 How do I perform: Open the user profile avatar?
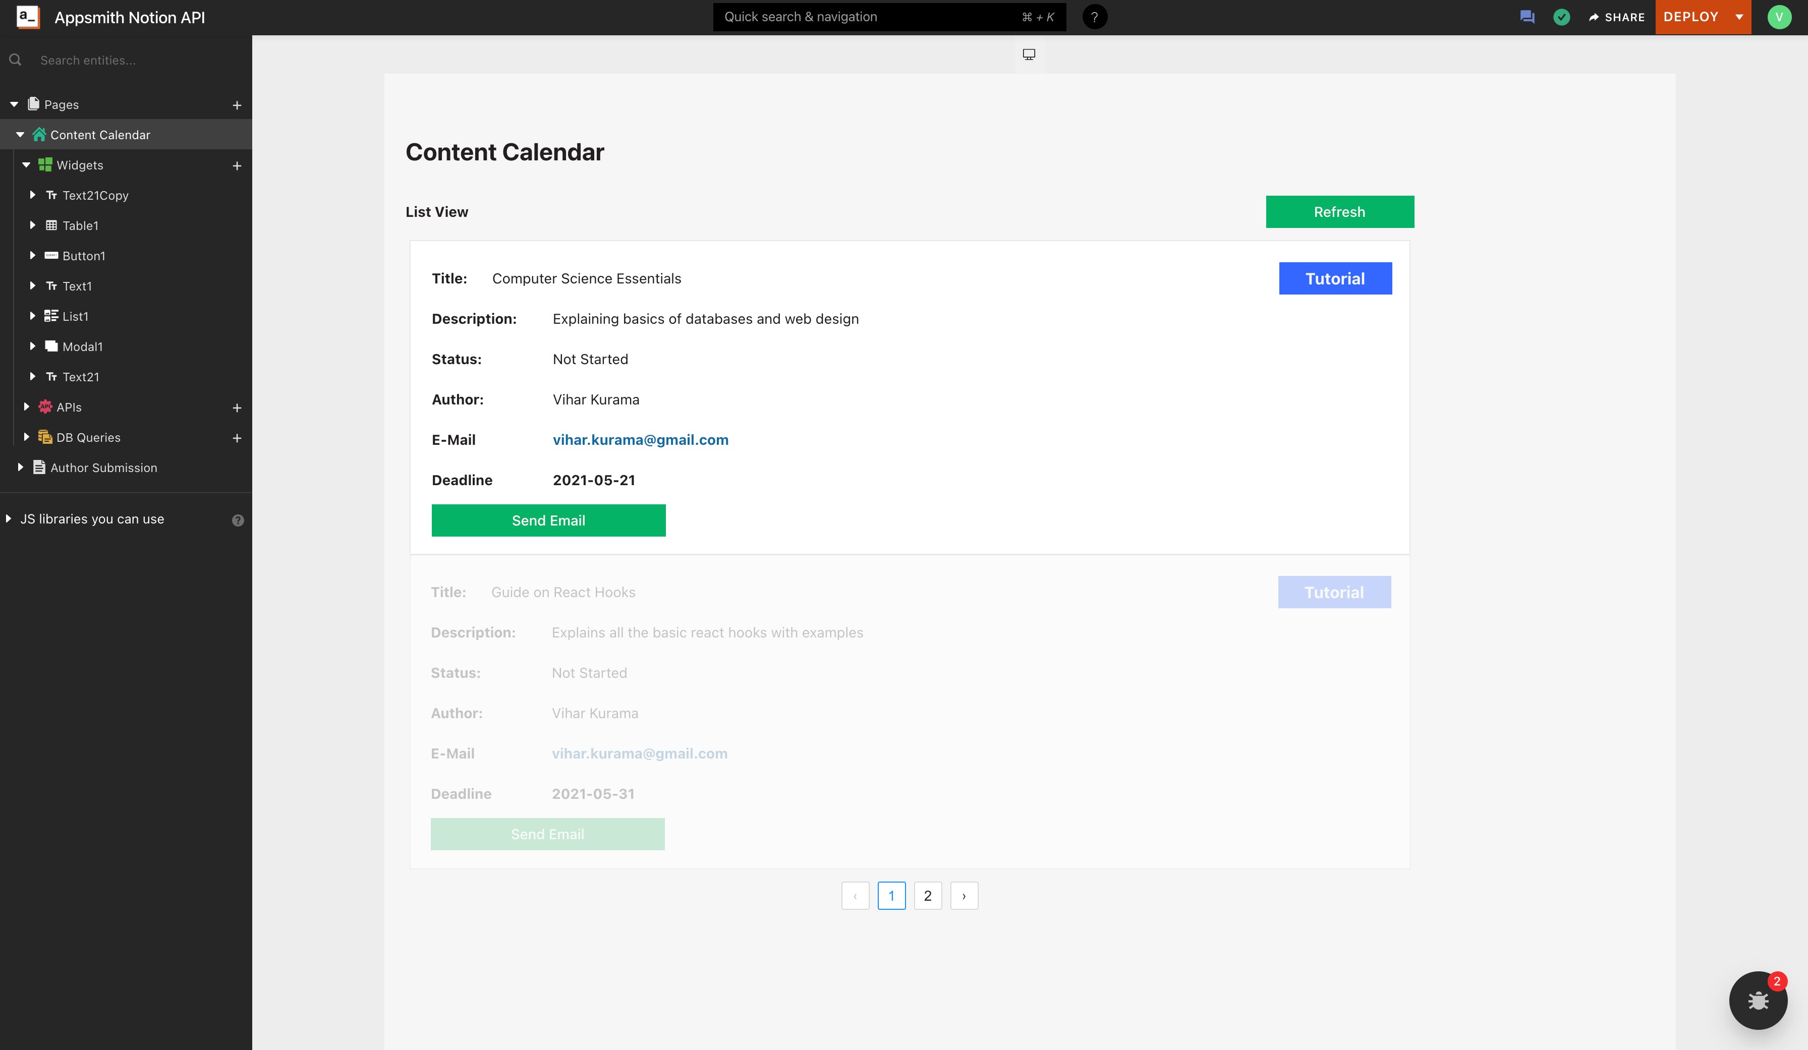1779,17
